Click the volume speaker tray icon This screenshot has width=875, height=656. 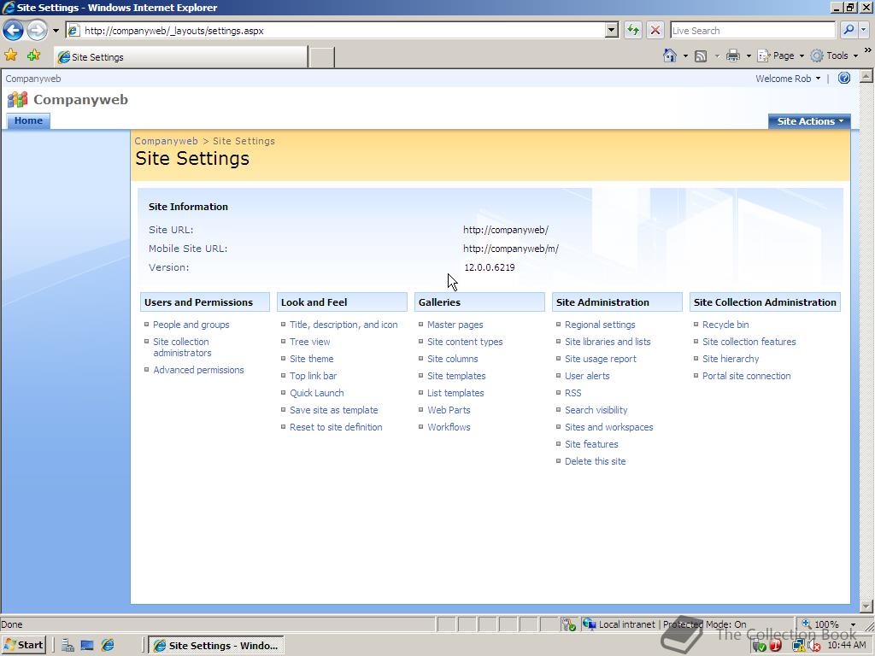[813, 646]
